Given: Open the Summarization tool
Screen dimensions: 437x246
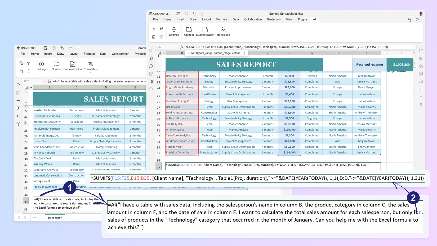Looking at the screenshot, I should click(205, 31).
